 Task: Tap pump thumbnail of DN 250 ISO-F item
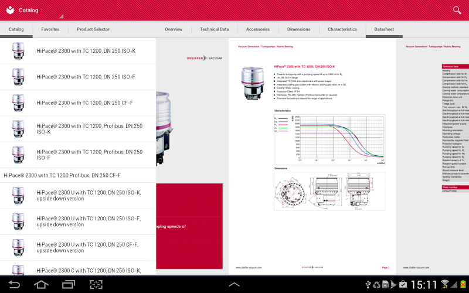tap(18, 77)
